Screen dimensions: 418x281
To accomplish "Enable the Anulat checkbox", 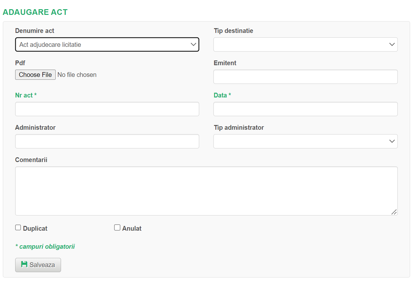I will (117, 228).
